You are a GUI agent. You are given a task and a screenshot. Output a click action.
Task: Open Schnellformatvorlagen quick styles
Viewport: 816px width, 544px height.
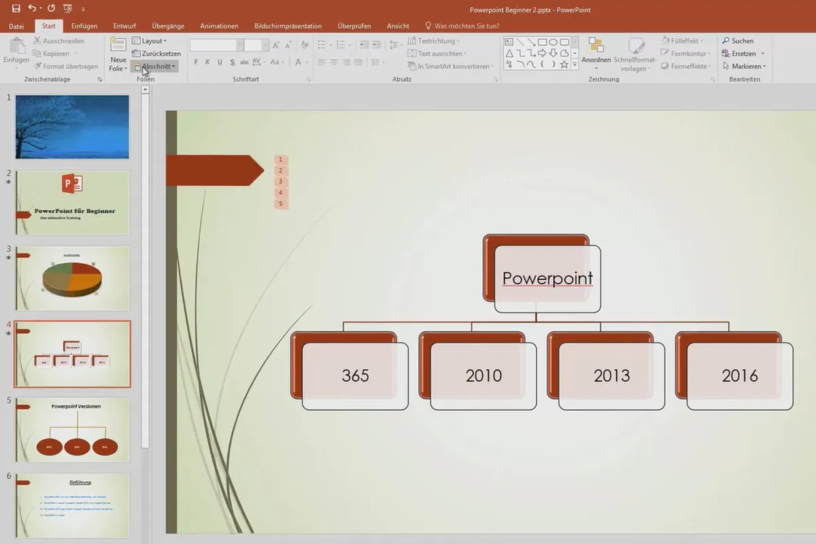[x=634, y=54]
